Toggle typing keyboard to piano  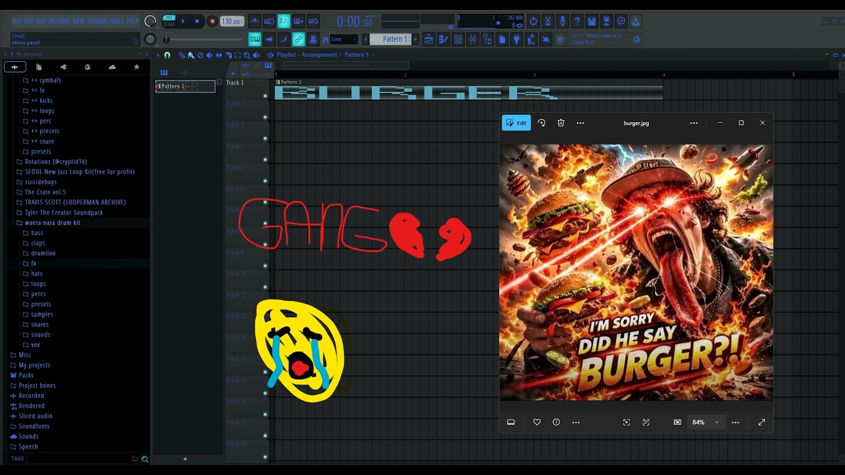pyautogui.click(x=255, y=39)
